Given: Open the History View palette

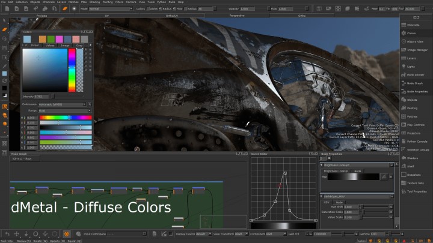Looking at the screenshot, I should [x=414, y=41].
